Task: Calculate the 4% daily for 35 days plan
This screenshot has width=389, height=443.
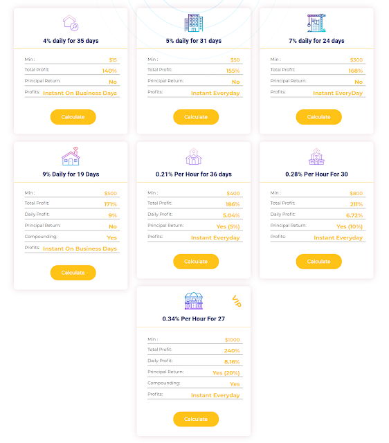Action: pos(73,117)
